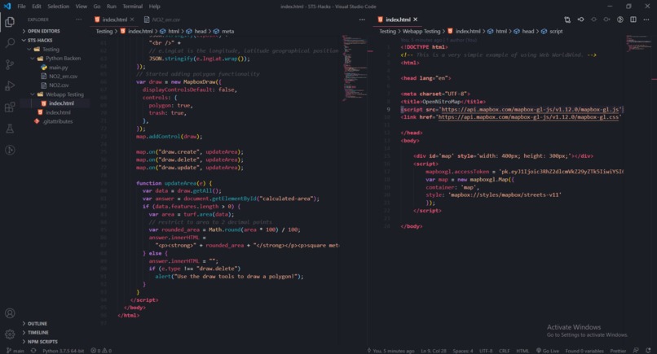The height and width of the screenshot is (354, 657).
Task: Open the Edit menu
Action: coord(37,7)
